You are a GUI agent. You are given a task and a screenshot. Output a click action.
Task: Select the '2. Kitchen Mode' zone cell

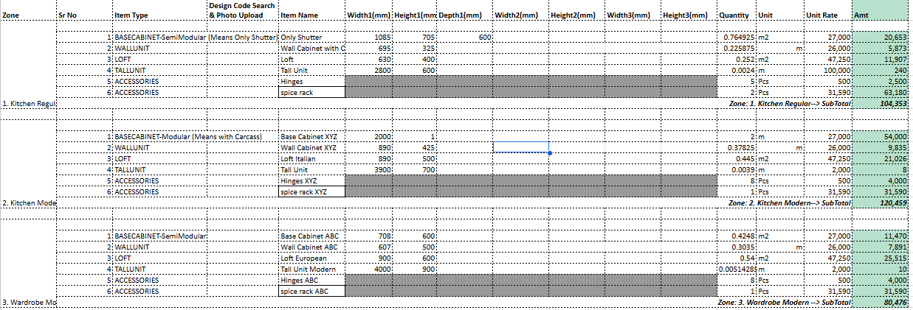coord(28,203)
